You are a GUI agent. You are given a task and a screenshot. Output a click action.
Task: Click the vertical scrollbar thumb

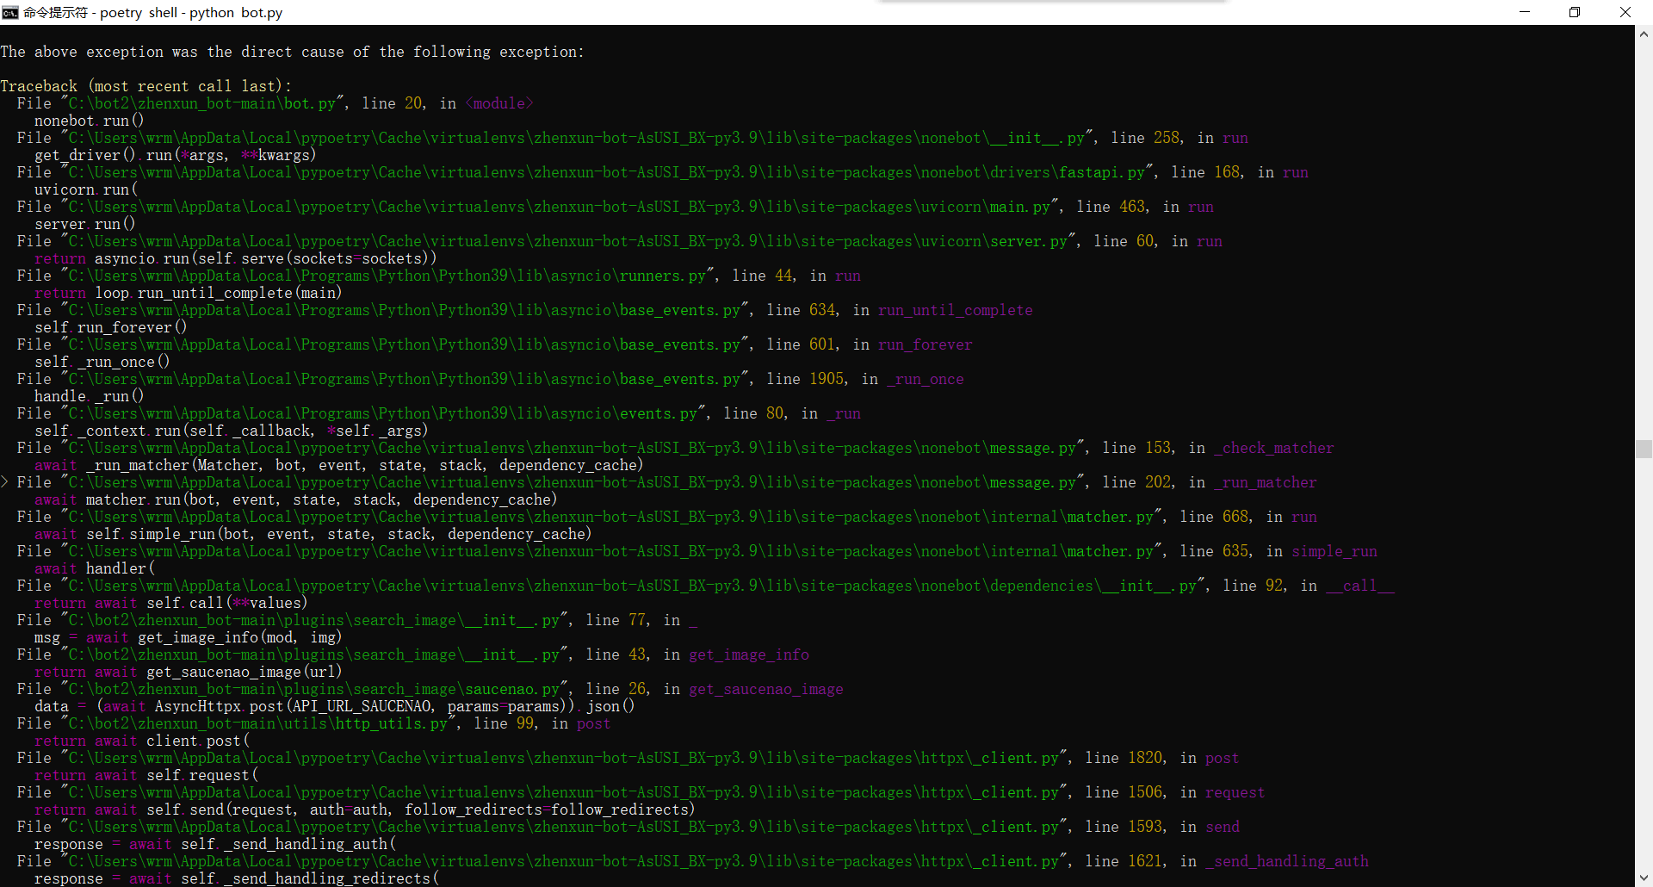click(1644, 449)
